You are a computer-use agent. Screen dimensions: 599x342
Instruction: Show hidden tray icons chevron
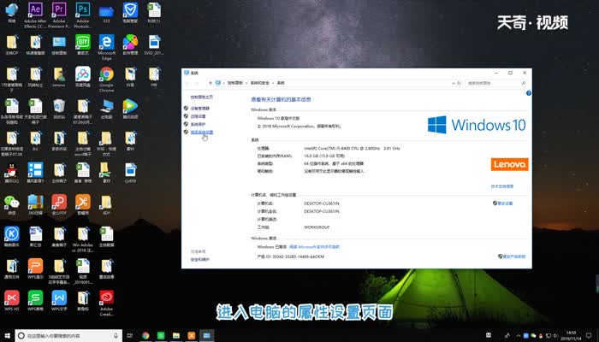518,335
